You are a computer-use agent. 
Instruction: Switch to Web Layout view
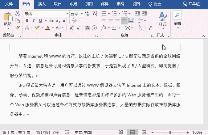pos(144,132)
